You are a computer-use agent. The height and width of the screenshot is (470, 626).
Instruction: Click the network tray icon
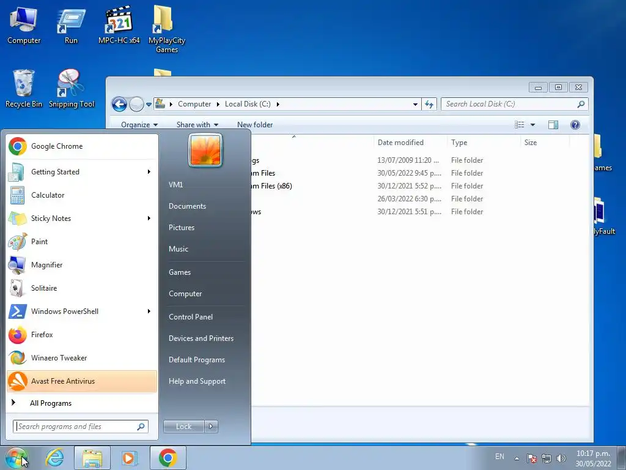546,458
